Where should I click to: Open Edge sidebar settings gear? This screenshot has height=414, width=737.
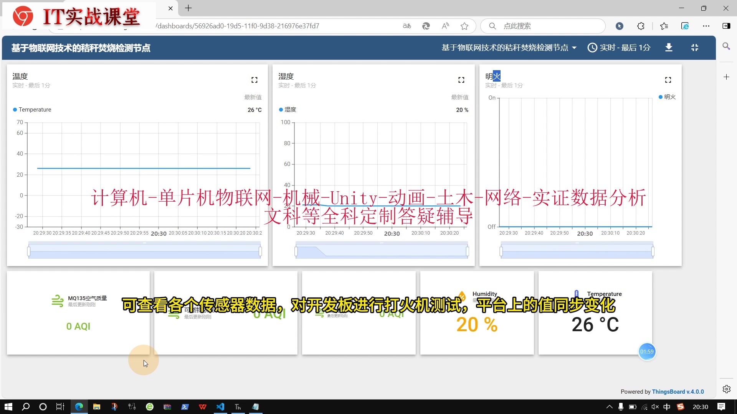pos(726,389)
